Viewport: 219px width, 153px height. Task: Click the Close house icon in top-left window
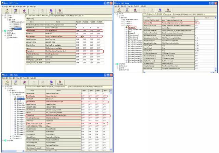7,11
